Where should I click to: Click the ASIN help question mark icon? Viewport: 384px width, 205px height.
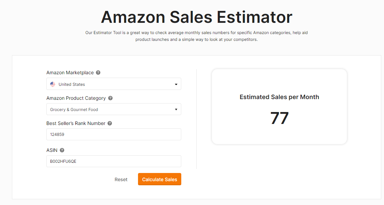click(x=62, y=150)
